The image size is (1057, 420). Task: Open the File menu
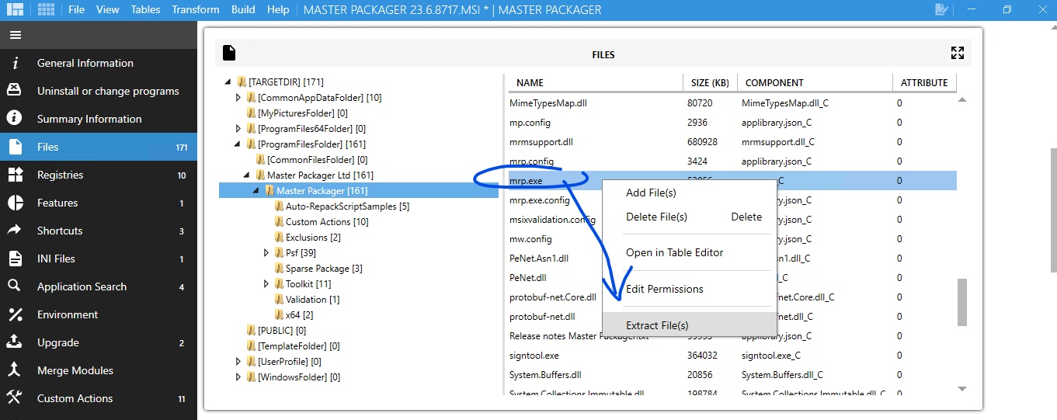tap(76, 9)
